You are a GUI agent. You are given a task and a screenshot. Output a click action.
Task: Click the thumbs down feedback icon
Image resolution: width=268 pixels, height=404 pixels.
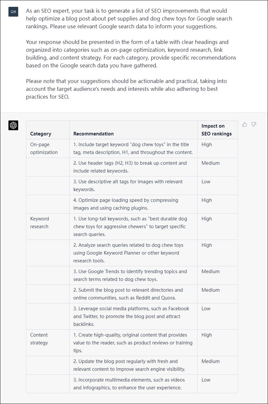254,124
